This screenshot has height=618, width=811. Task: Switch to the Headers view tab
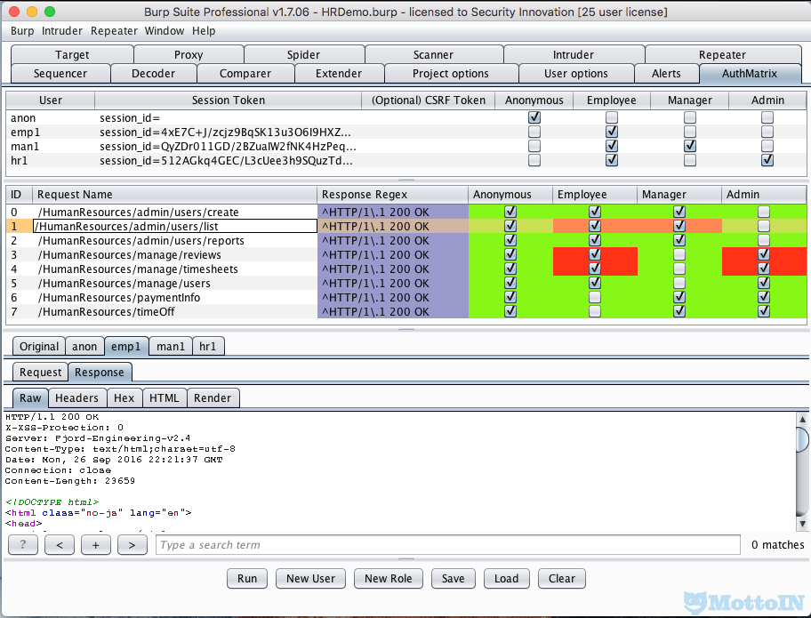coord(76,398)
